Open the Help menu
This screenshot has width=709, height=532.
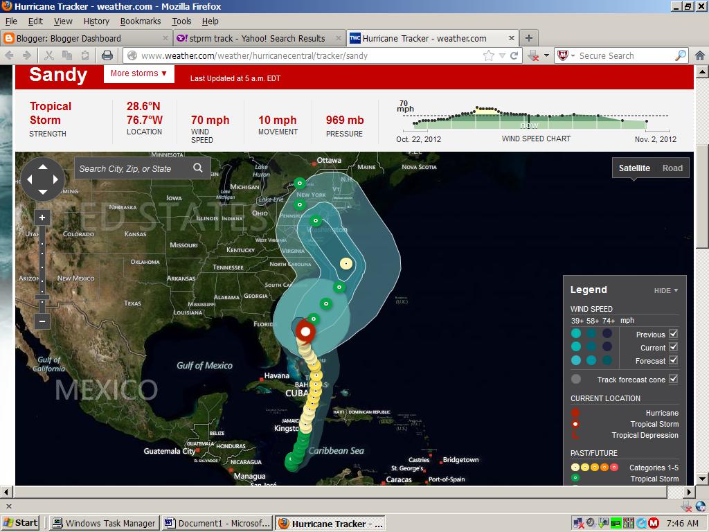click(x=210, y=21)
